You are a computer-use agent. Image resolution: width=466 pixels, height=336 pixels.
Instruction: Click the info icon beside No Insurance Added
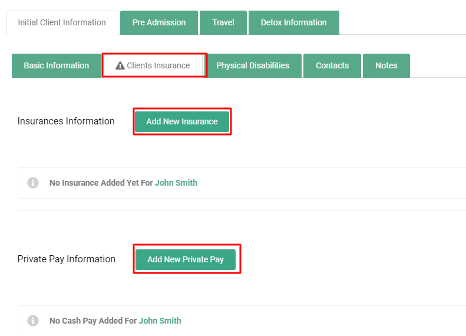point(33,183)
